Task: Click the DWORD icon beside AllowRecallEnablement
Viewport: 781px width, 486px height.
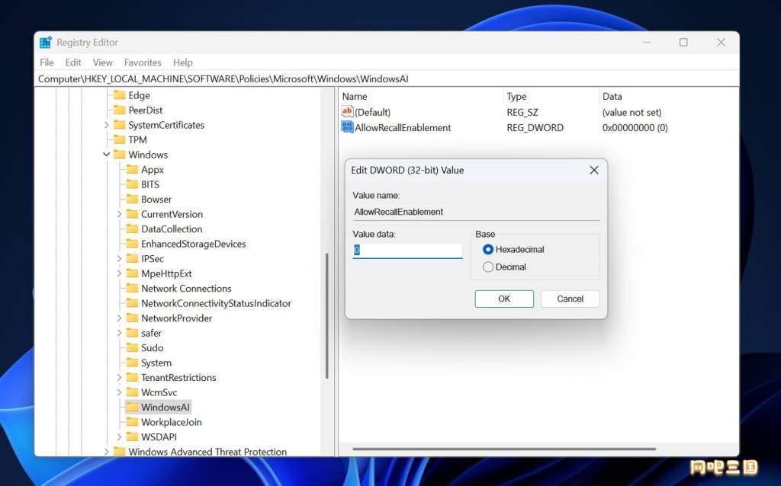Action: point(347,127)
